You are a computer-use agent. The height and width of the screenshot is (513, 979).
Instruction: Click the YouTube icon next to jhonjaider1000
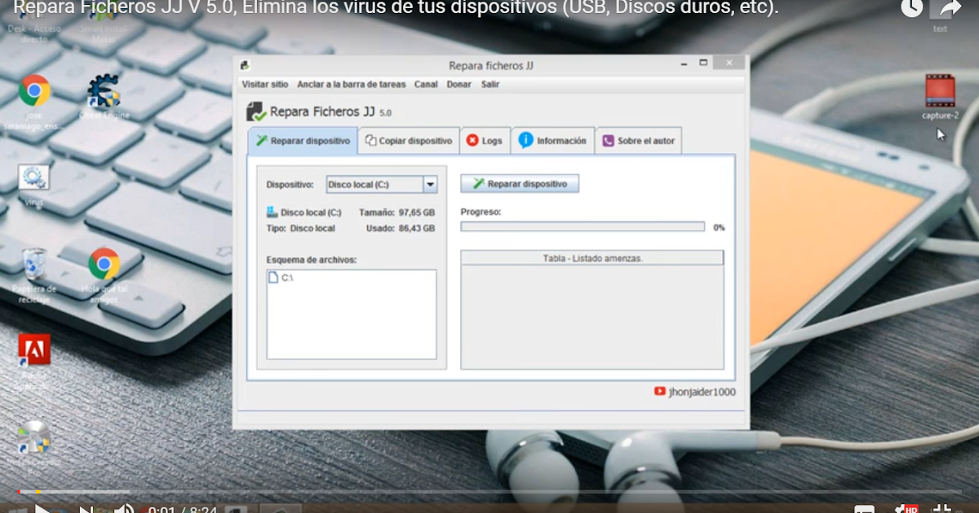[659, 392]
